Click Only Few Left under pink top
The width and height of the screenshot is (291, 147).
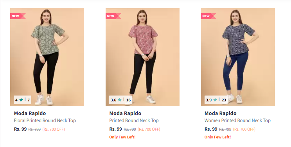122,137
